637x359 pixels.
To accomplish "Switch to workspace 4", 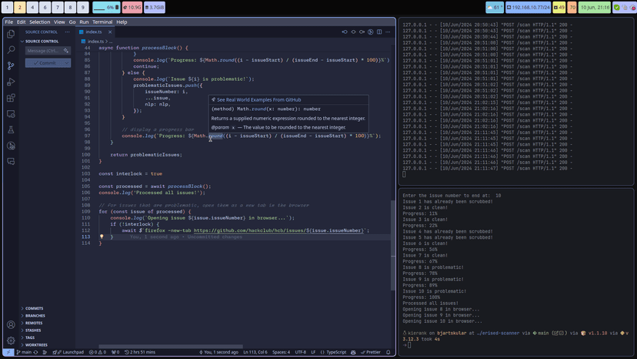I will (x=32, y=8).
